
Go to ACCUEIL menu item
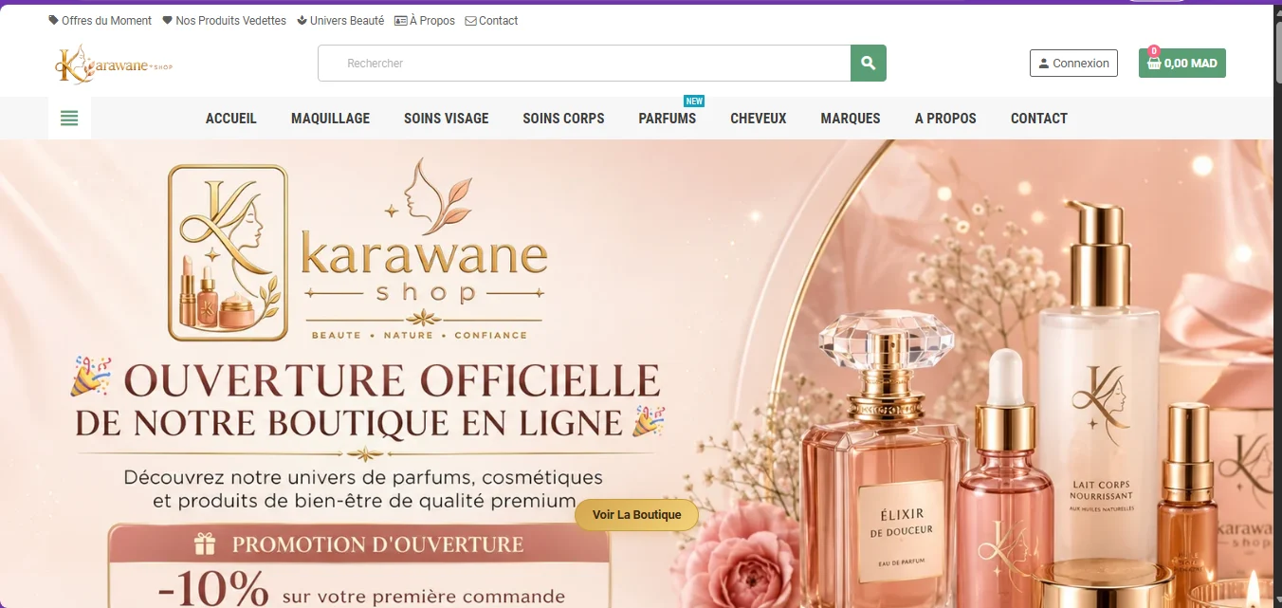coord(231,119)
